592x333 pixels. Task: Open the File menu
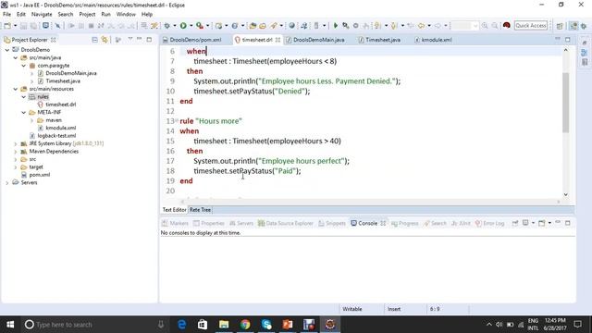[x=6, y=15]
